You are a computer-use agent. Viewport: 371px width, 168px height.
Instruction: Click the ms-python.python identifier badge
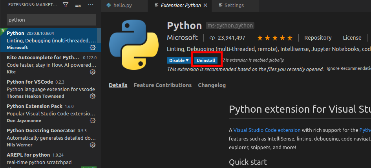coord(230,26)
